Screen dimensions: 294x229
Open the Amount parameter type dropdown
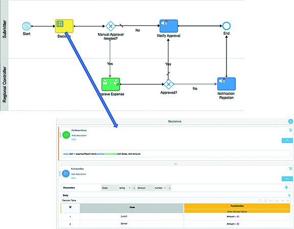coord(160,188)
